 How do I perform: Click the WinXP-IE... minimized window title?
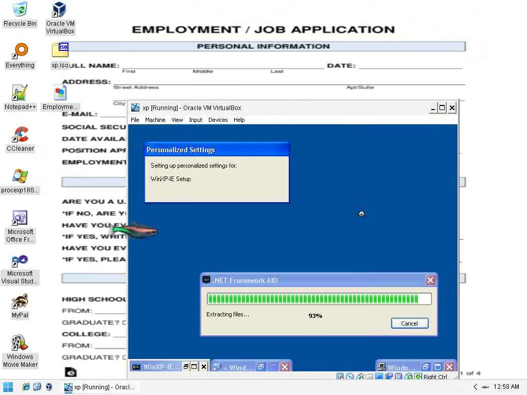161,367
